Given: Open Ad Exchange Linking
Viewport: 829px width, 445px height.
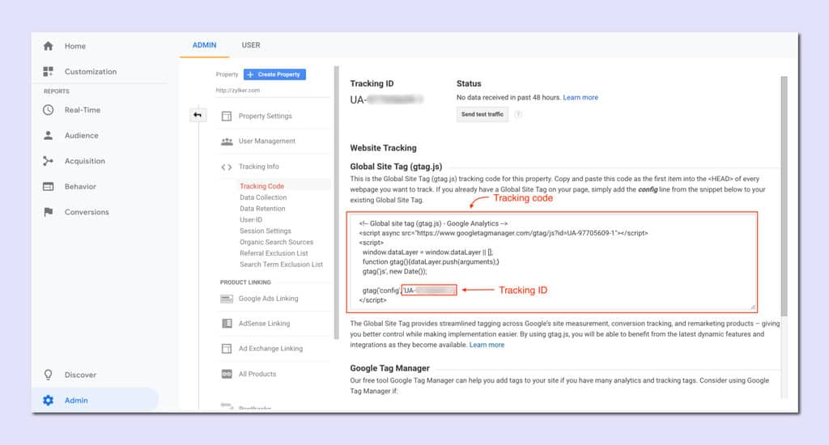Looking at the screenshot, I should point(270,349).
